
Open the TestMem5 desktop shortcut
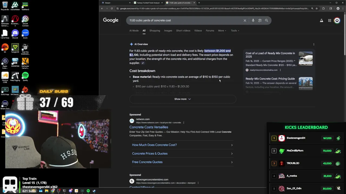pos(25,6)
